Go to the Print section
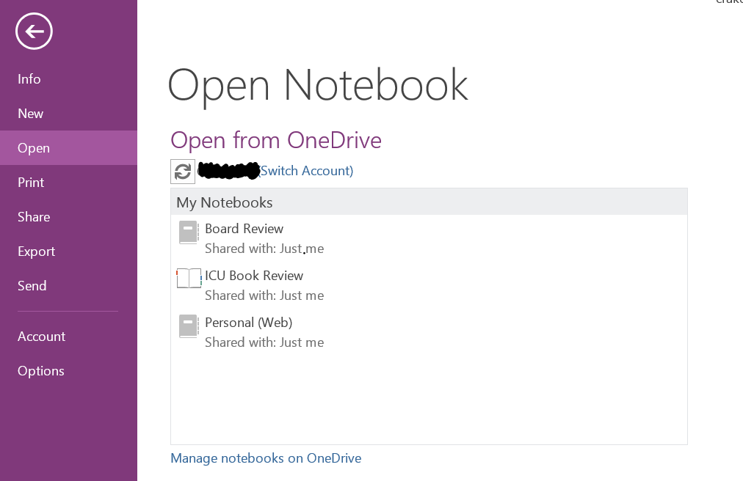 69,183
